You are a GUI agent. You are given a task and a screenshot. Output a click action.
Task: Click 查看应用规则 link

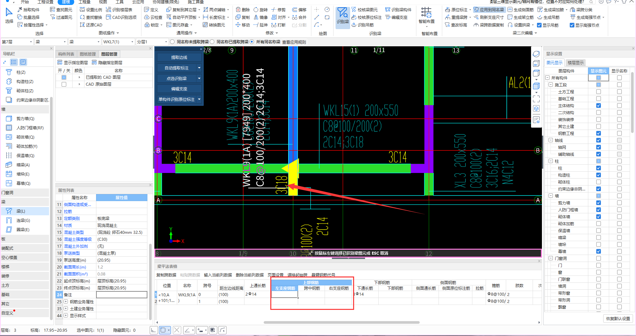click(294, 42)
